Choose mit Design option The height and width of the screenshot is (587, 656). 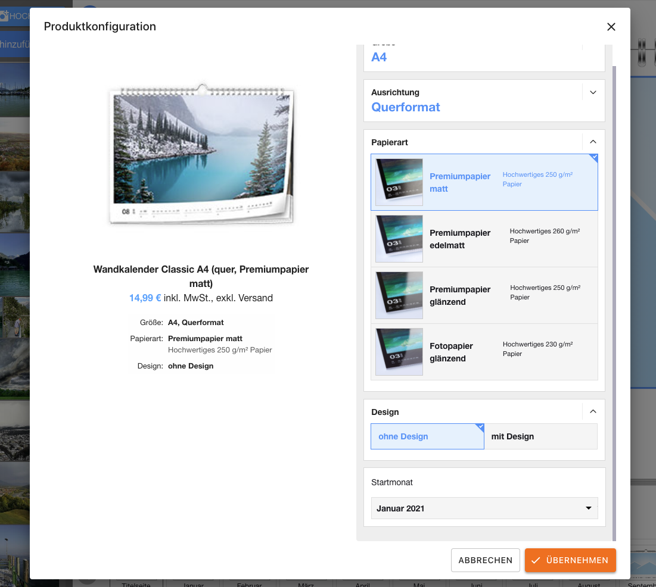541,436
